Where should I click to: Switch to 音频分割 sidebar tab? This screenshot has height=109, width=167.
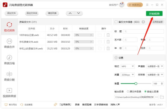coord(9,76)
